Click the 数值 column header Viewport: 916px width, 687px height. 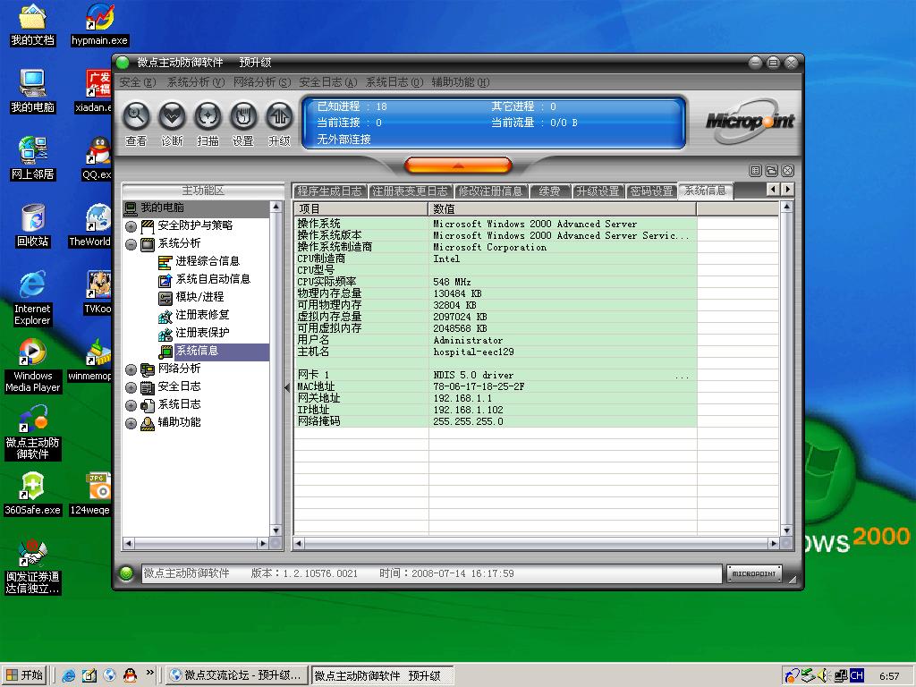coord(562,208)
